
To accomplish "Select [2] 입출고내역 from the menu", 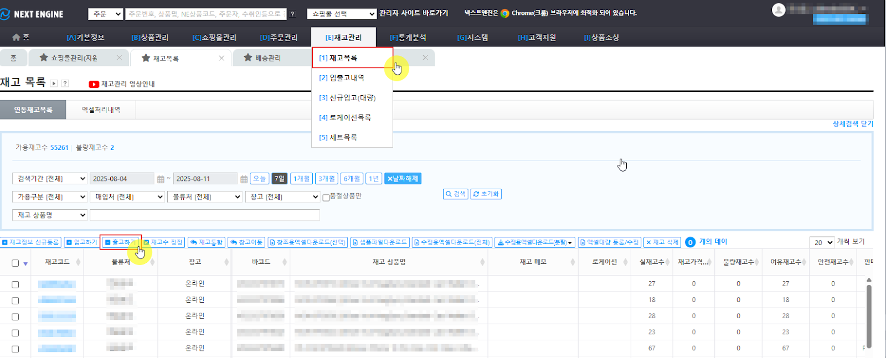I will [x=342, y=78].
